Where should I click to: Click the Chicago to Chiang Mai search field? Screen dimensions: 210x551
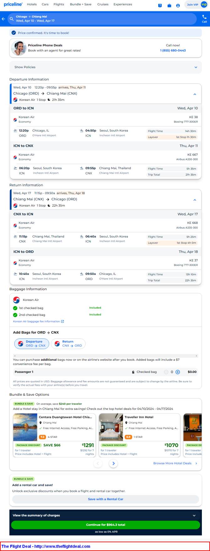tap(102, 19)
